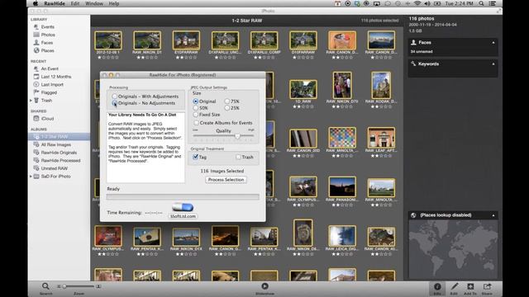Select the RAW_LEAF_APT thumbnail
This screenshot has width=529, height=297.
pyautogui.click(x=381, y=138)
